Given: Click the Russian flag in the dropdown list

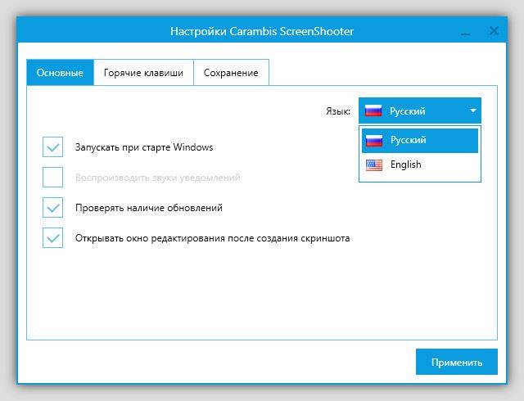Looking at the screenshot, I should [x=374, y=141].
